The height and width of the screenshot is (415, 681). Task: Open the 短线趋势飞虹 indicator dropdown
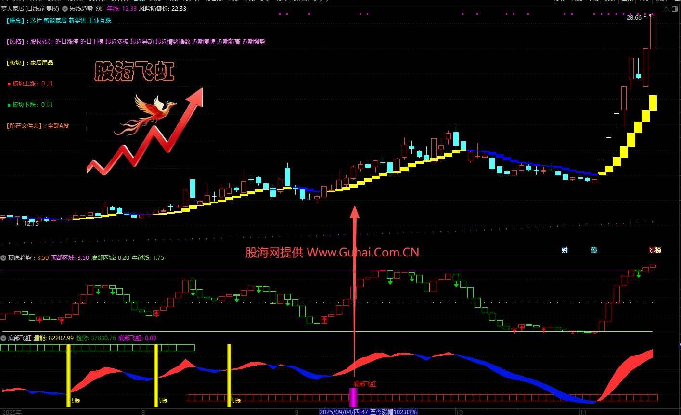65,9
